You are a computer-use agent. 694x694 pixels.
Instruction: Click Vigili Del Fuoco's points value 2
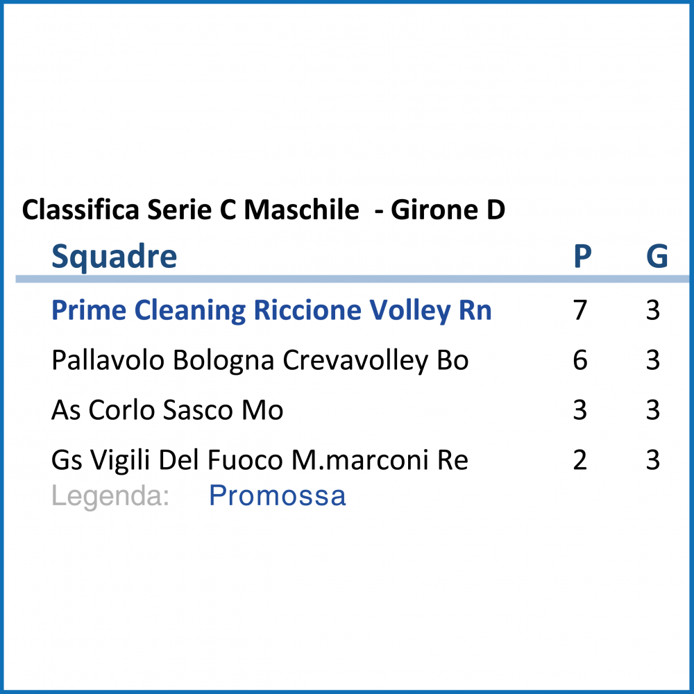click(579, 460)
